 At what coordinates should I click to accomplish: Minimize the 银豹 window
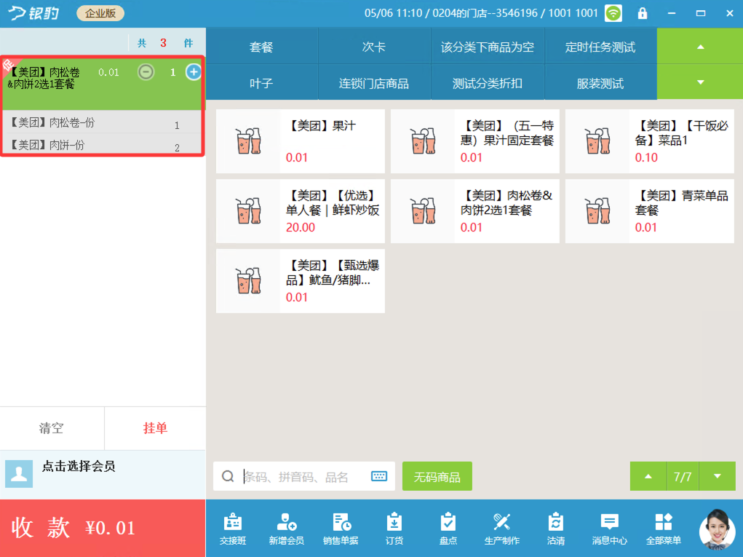coord(672,13)
